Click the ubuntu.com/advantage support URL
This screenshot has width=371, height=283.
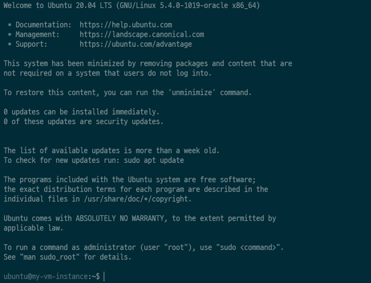pyautogui.click(x=136, y=44)
